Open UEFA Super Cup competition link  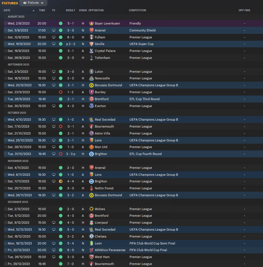142,44
